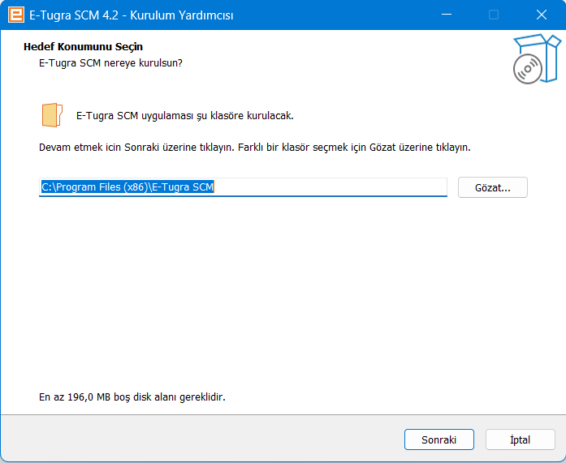Cancel installation with the İptal button
This screenshot has height=463, width=566.
point(520,439)
